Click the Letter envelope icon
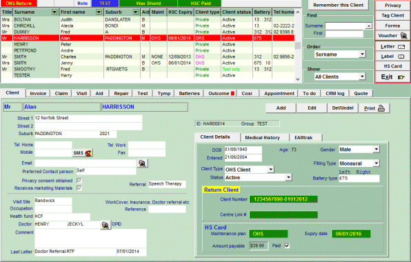Image resolution: width=411 pixels, height=262 pixels. 401,47
